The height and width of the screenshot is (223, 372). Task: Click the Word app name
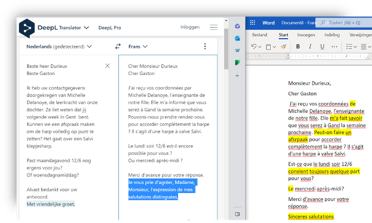[x=269, y=23]
